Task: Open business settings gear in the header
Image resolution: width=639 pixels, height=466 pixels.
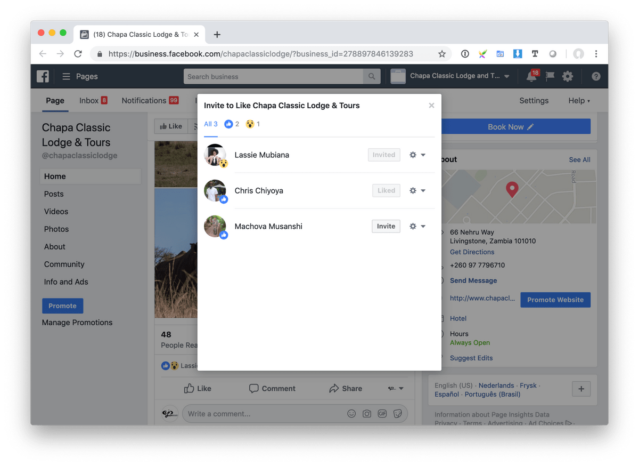Action: point(568,76)
